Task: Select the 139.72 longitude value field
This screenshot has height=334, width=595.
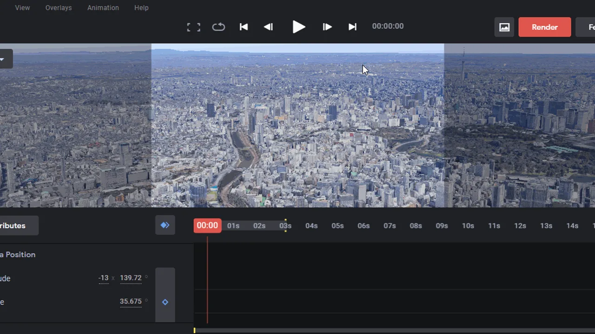Action: tap(131, 278)
